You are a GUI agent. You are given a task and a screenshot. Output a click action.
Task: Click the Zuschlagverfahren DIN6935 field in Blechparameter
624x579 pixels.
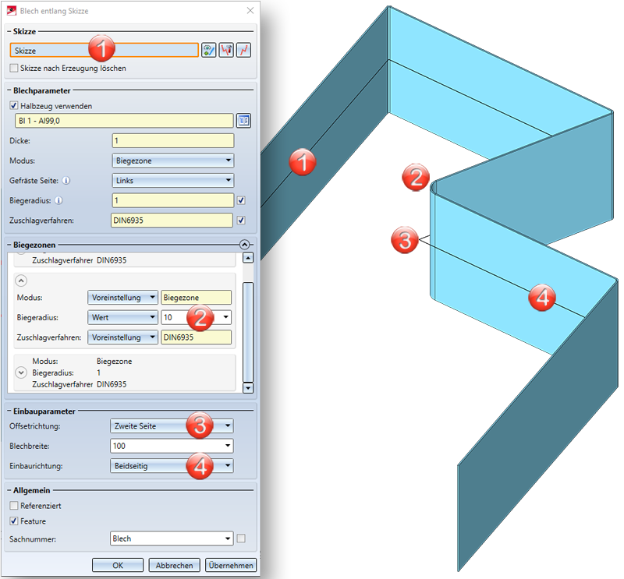coord(172,221)
